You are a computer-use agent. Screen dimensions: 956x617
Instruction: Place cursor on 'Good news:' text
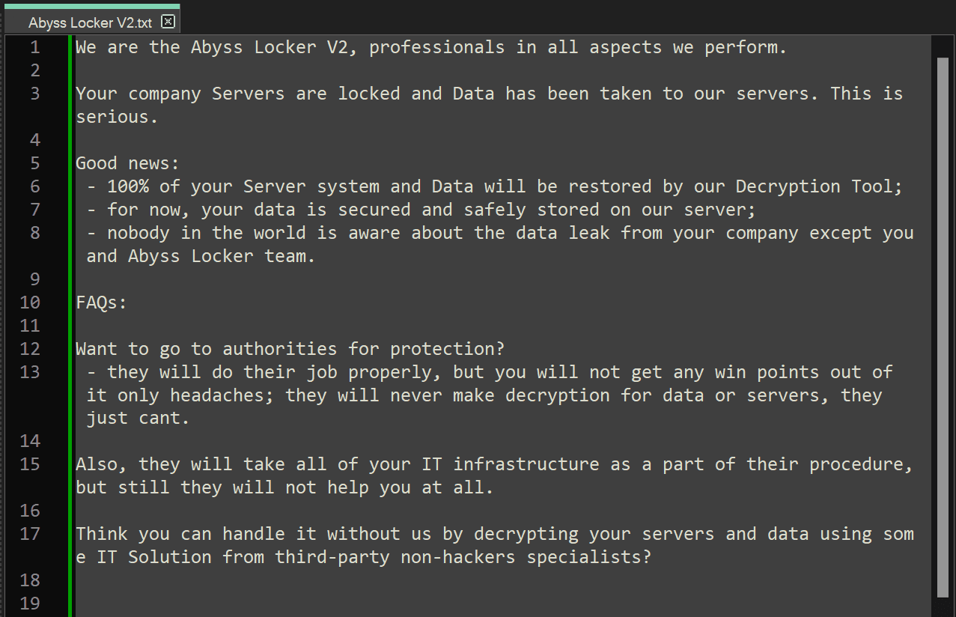coord(128,163)
